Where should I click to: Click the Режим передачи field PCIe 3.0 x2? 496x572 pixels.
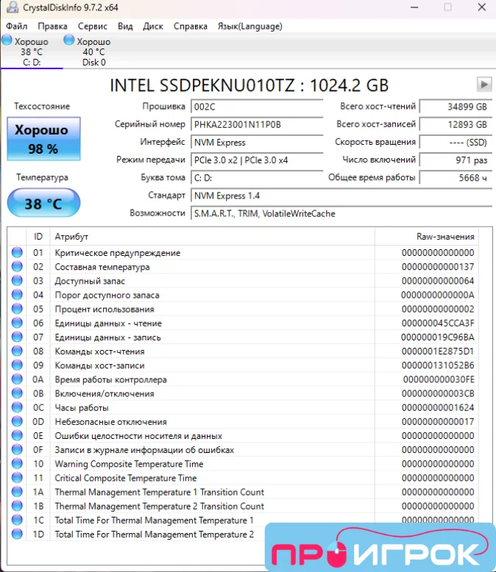[x=257, y=160]
